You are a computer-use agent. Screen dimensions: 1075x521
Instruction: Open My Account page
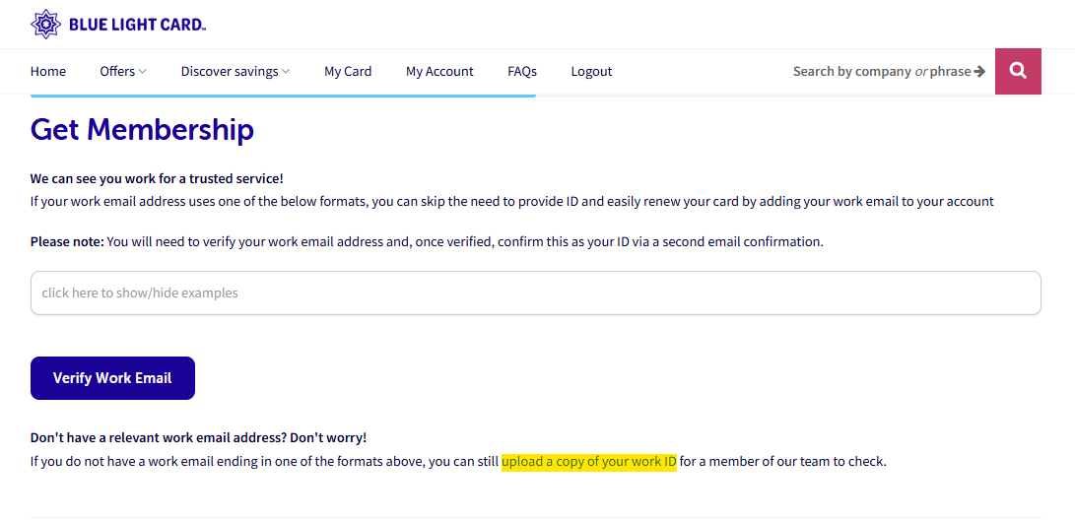[x=439, y=71]
